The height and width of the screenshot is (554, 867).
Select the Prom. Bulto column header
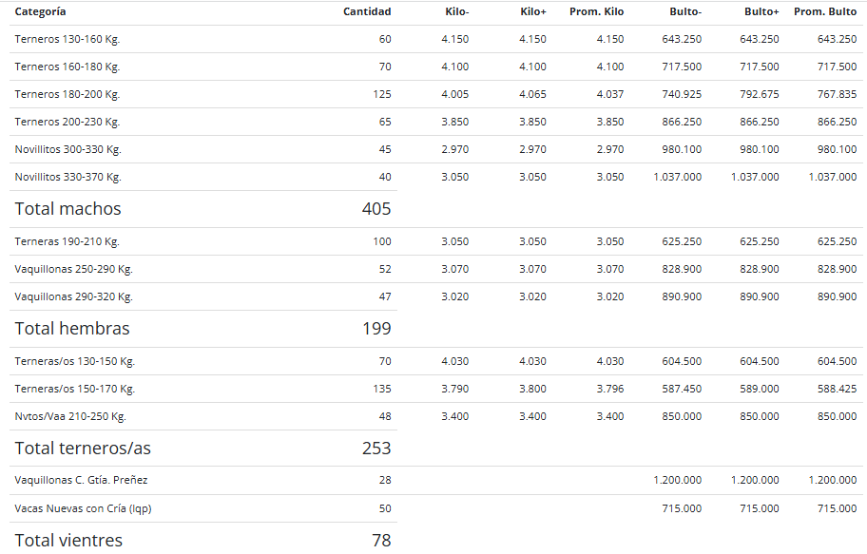click(825, 11)
